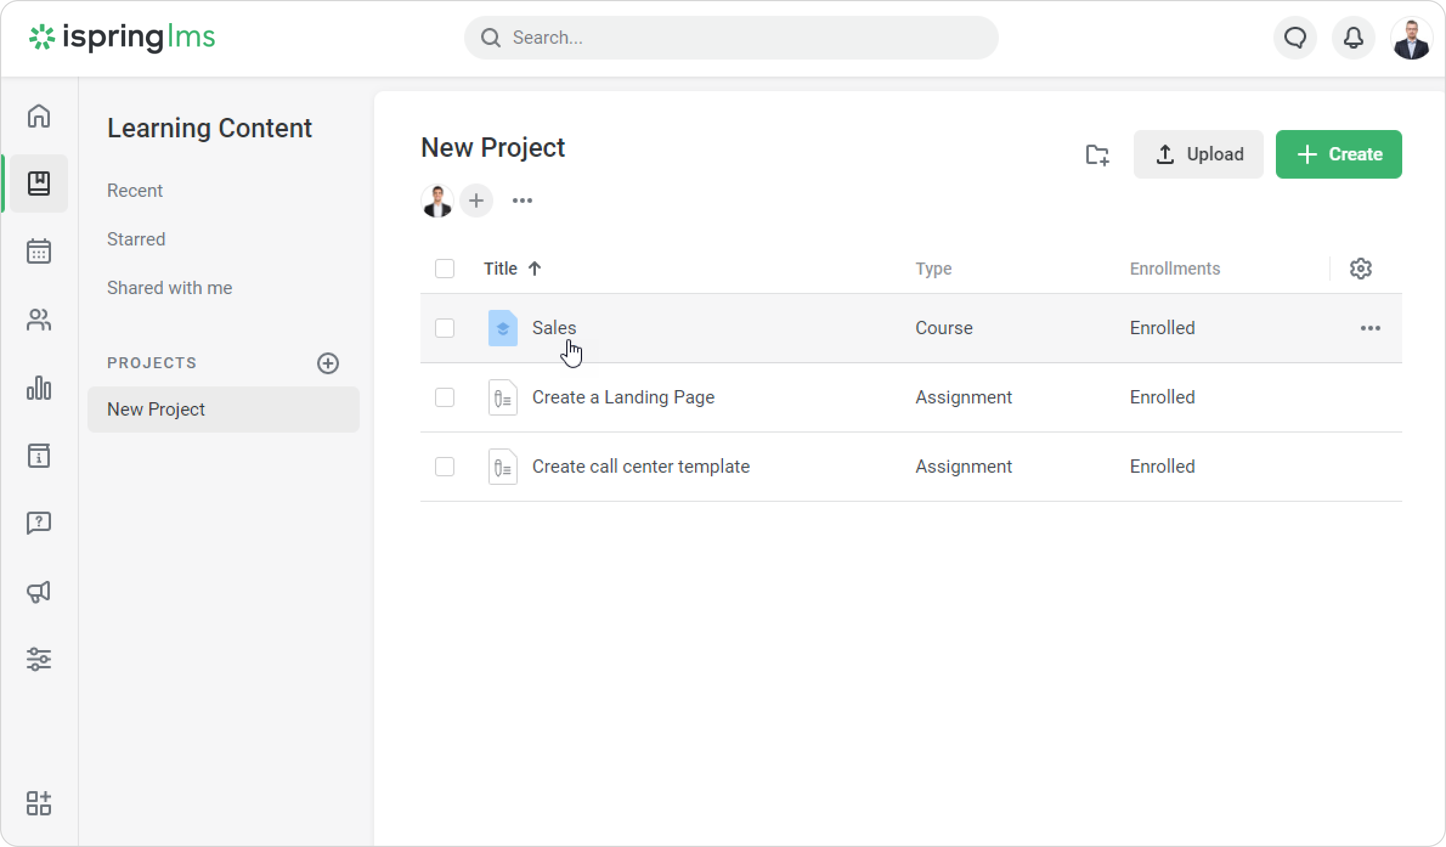
Task: Go to the Starred section
Action: [136, 239]
